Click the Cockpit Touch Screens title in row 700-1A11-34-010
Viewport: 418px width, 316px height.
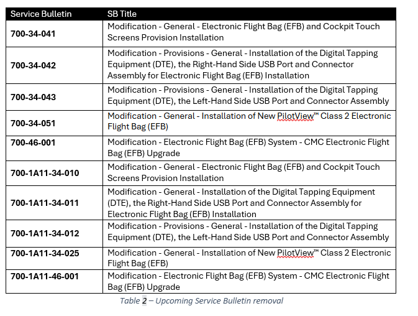(243, 172)
